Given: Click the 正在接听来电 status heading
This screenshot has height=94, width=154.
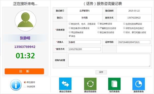Looking at the screenshot, I should [25, 4].
